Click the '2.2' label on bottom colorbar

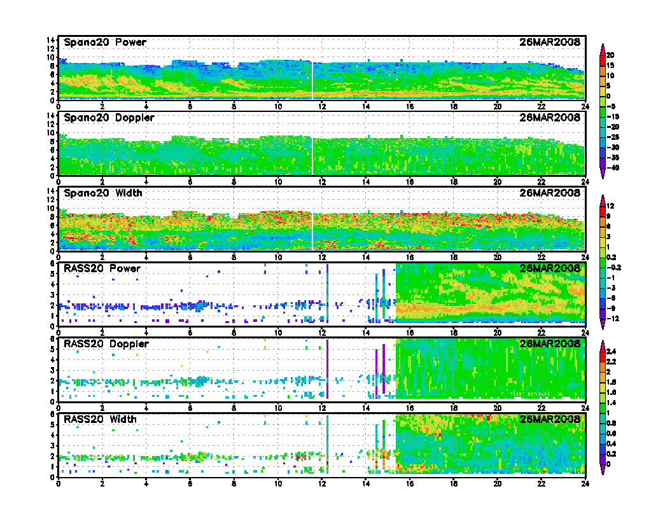pyautogui.click(x=611, y=362)
